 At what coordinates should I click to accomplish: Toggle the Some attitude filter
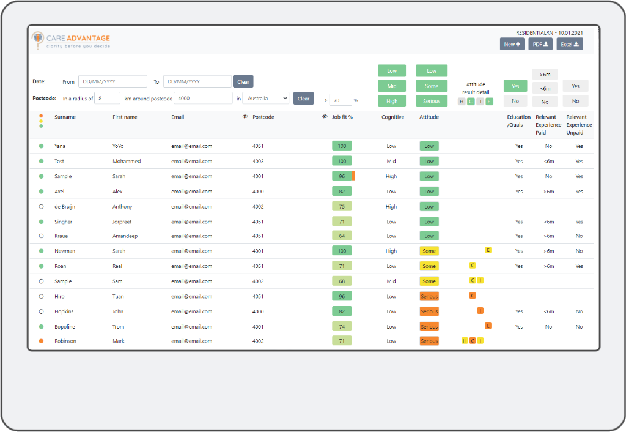point(432,86)
